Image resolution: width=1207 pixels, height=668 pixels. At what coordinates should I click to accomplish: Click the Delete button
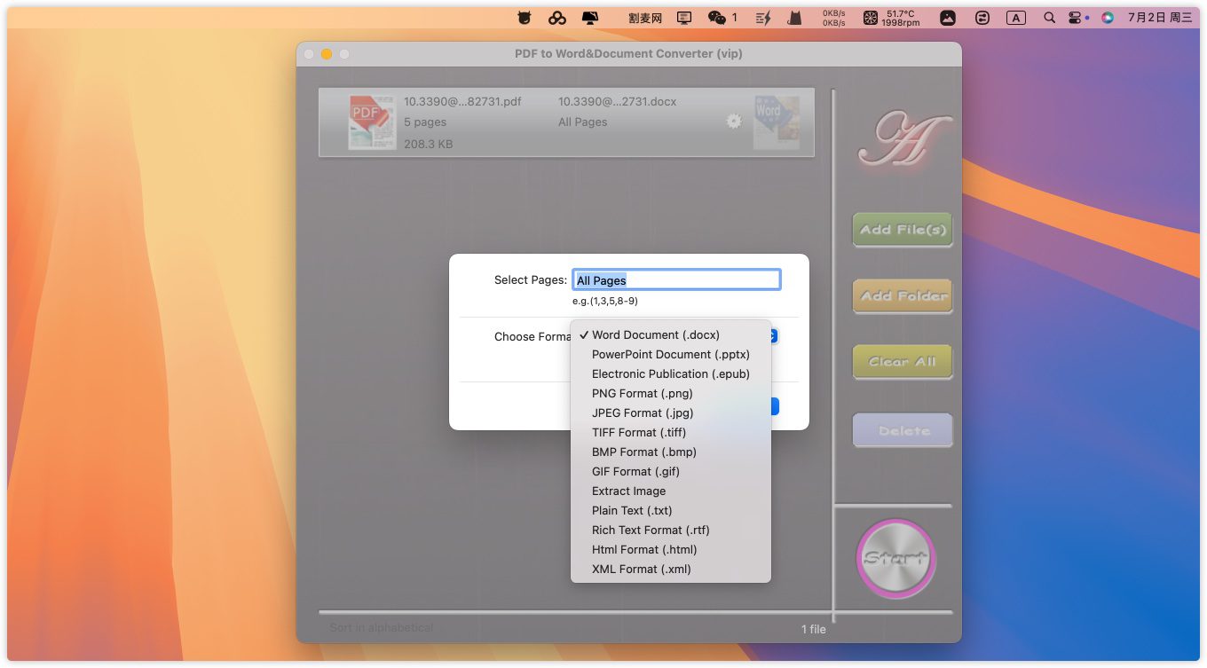[903, 431]
